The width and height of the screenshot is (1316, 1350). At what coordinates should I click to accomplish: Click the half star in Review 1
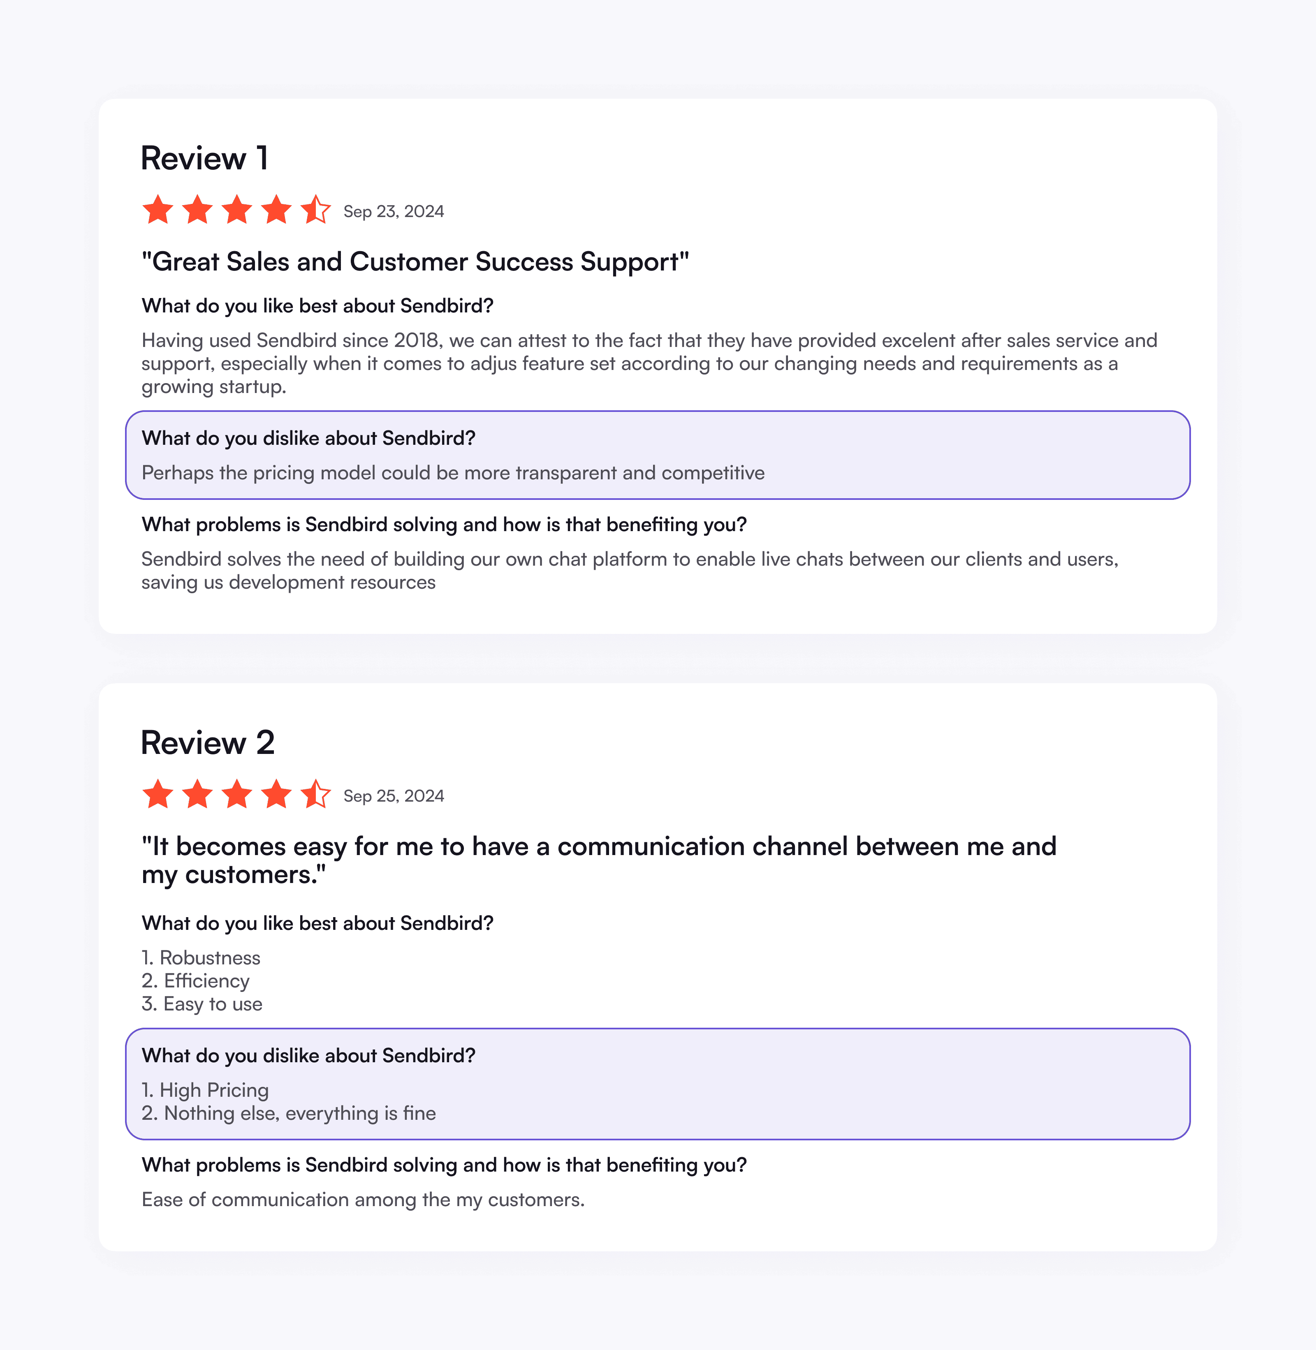click(315, 210)
